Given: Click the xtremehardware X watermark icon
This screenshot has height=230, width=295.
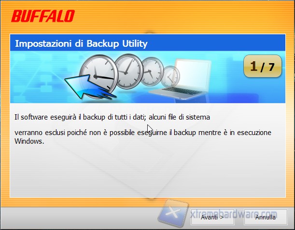Looking at the screenshot, I should click(x=173, y=213).
